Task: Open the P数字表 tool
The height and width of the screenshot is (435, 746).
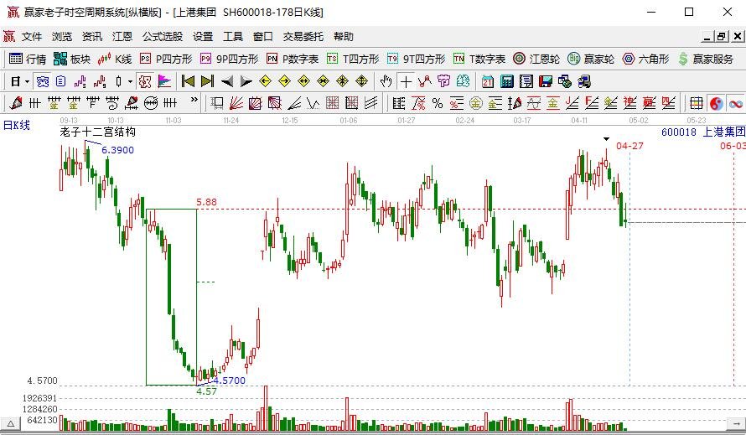Action: [293, 59]
